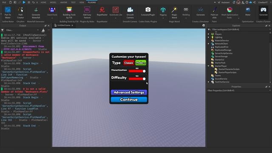Screen dimensions: 272x153
Task: Activate the Paint on click plugin
Action: click(x=214, y=12)
